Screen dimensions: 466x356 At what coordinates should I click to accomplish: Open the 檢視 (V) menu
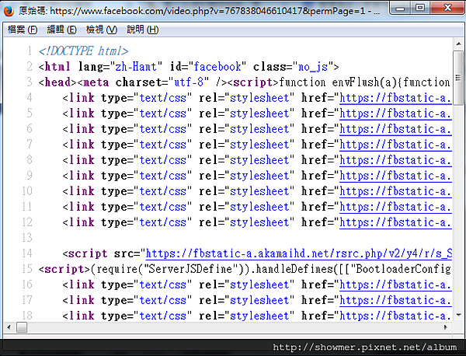tap(101, 30)
